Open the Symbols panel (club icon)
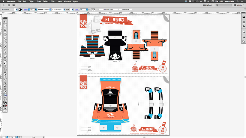The width and height of the screenshot is (246, 138). coord(244,26)
